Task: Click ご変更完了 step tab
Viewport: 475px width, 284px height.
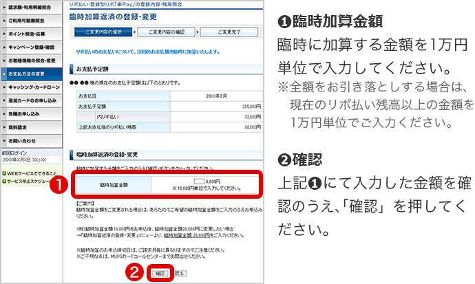Action: coord(231,32)
